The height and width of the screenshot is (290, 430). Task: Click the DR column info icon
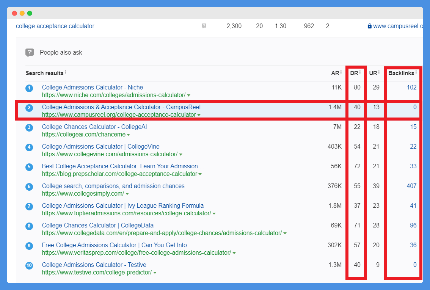[360, 72]
